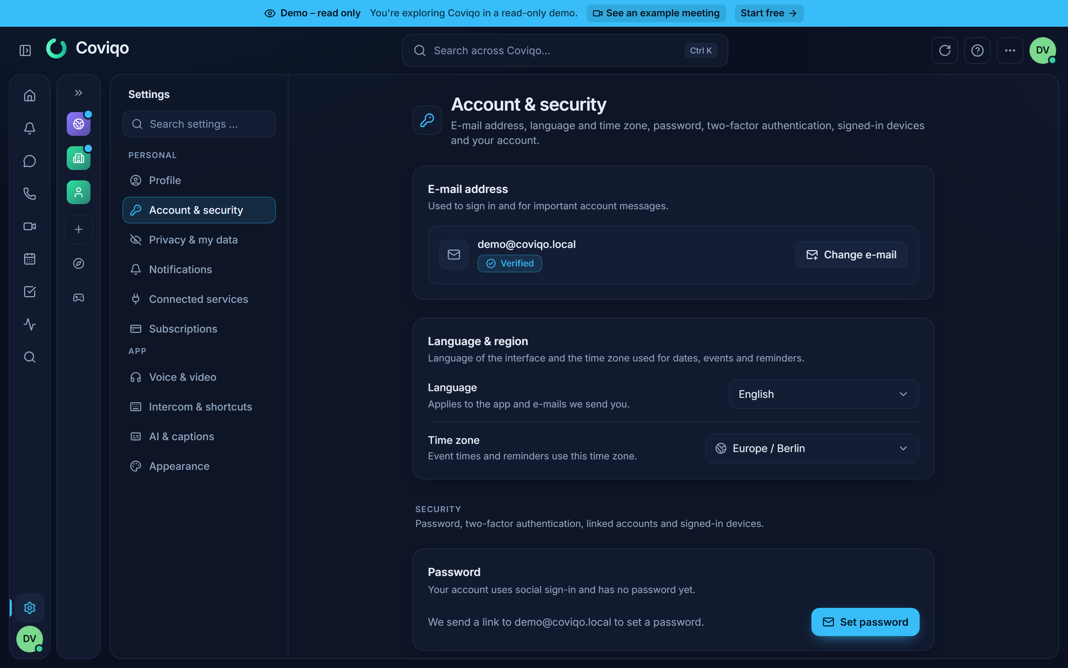This screenshot has width=1068, height=668.
Task: Open the Time zone dropdown Europe / Berlin
Action: point(812,448)
